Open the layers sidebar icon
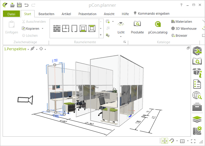The height and width of the screenshot is (146, 205). [x=197, y=119]
